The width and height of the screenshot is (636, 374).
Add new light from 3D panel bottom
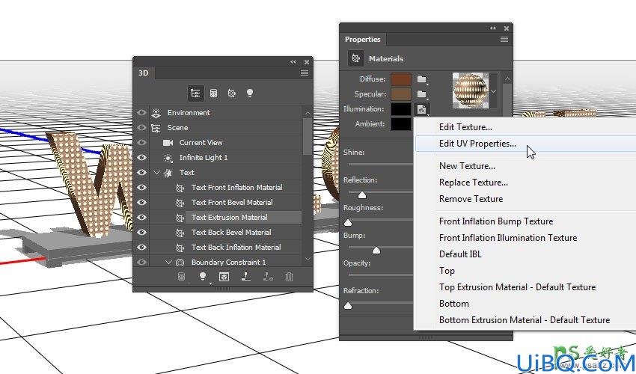point(203,277)
